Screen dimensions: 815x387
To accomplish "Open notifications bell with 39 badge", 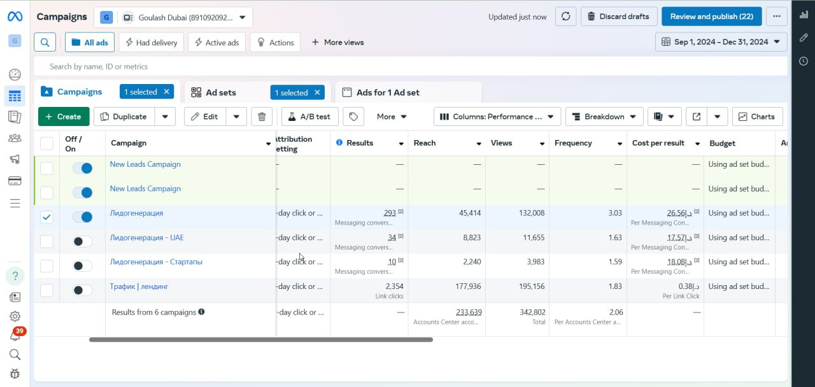I will point(15,336).
